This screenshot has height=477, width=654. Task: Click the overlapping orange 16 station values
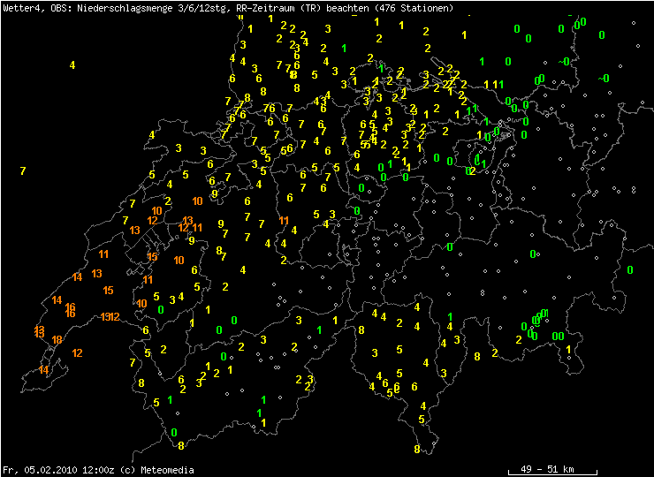(x=70, y=310)
